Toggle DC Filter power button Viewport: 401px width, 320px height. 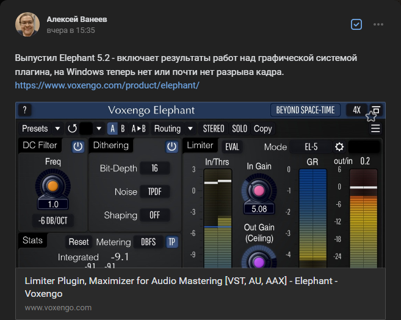pos(78,147)
